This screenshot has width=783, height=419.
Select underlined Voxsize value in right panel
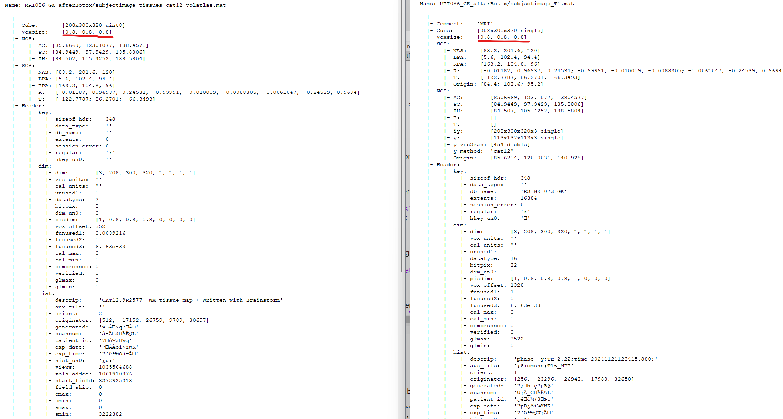pos(502,37)
